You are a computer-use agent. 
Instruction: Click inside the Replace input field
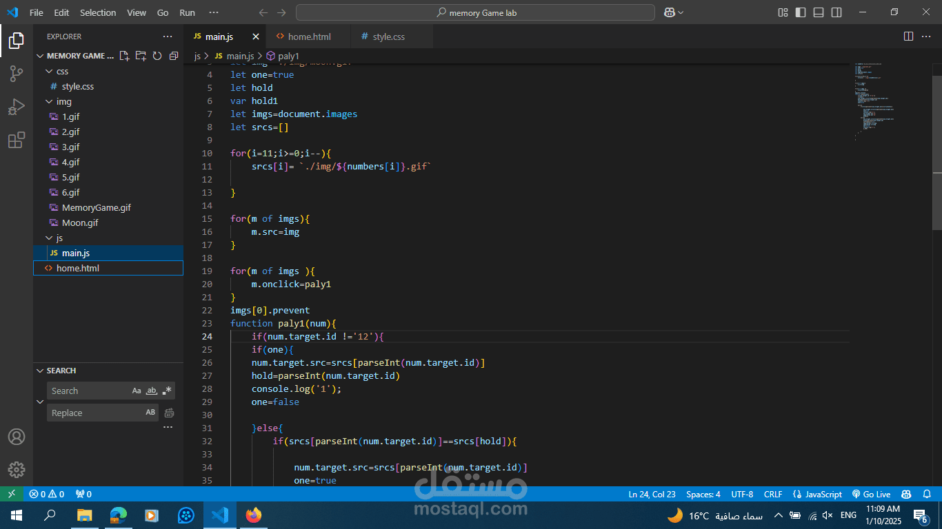(93, 413)
